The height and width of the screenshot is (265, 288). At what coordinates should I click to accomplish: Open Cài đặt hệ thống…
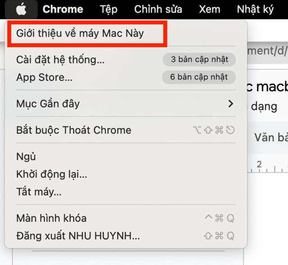coord(126,60)
